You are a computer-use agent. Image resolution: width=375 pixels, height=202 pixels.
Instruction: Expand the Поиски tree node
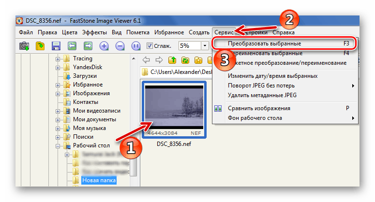click(x=58, y=137)
